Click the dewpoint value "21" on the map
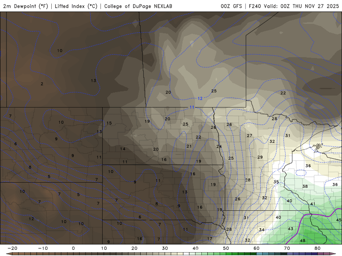Screen dimensions: 342x256 pyautogui.click(x=189, y=146)
